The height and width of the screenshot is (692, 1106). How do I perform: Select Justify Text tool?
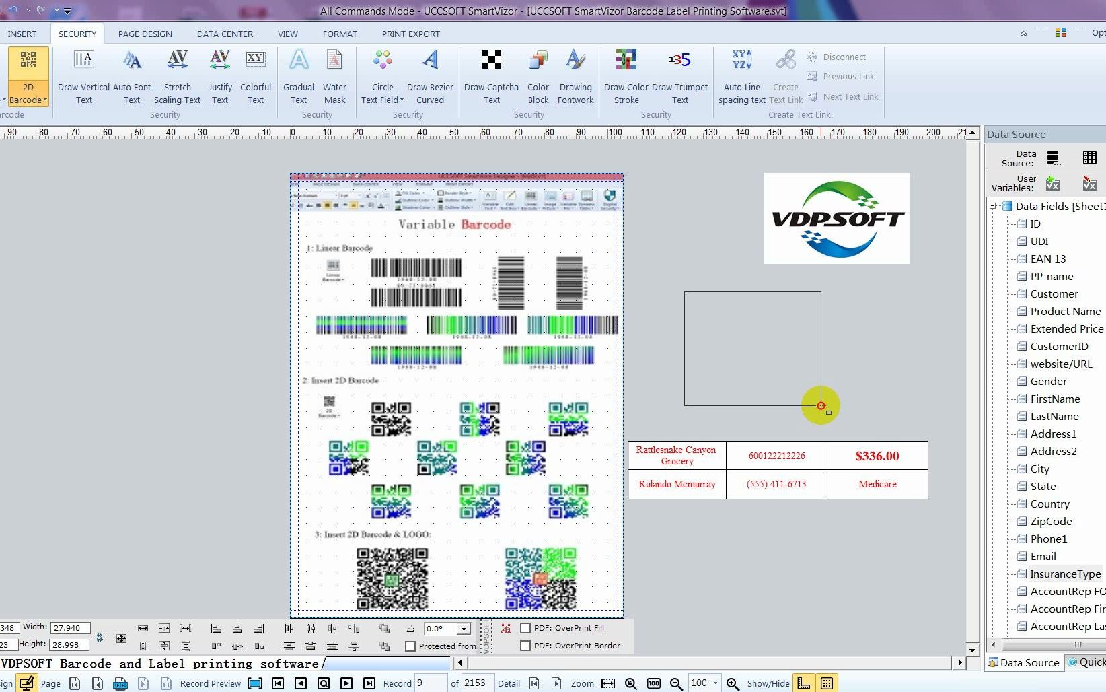click(x=220, y=77)
